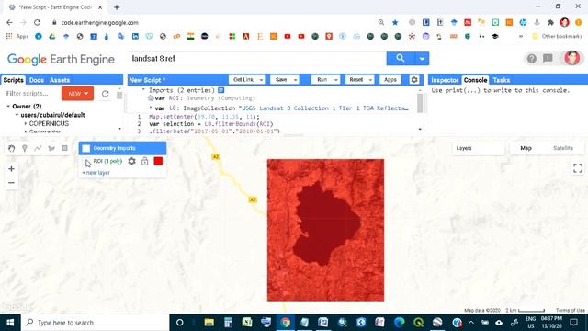Collapse the users/zubairol/default folder
Screen dimensions: 588x331
(17, 115)
